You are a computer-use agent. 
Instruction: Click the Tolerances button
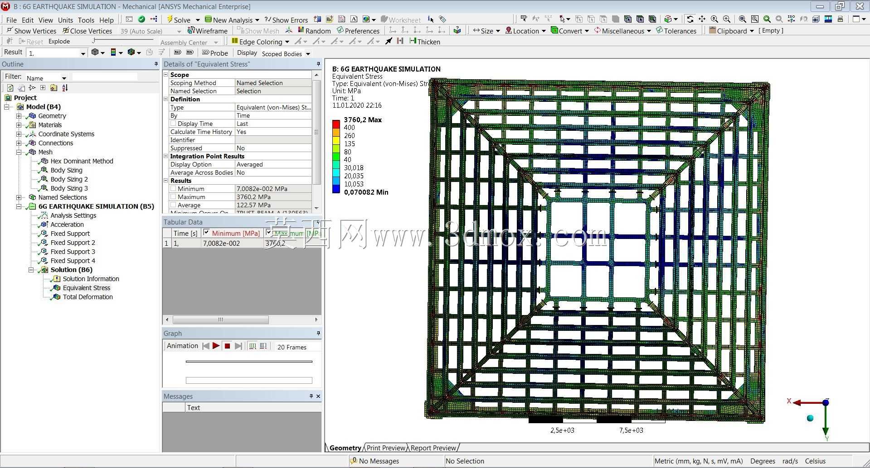point(676,30)
